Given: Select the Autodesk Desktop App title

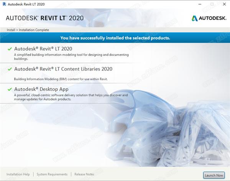Looking at the screenshot, I should (x=41, y=89).
